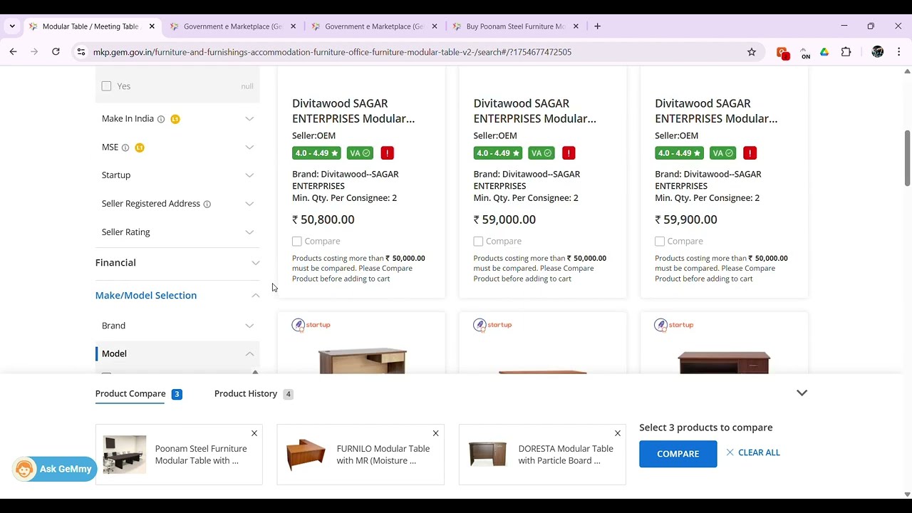Click the startup badge on first lower product

point(311,325)
